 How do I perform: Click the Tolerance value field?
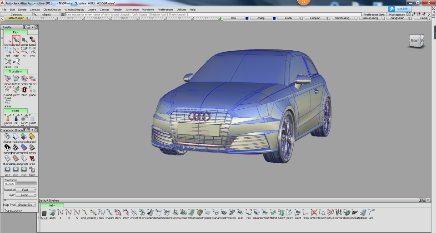(10, 184)
